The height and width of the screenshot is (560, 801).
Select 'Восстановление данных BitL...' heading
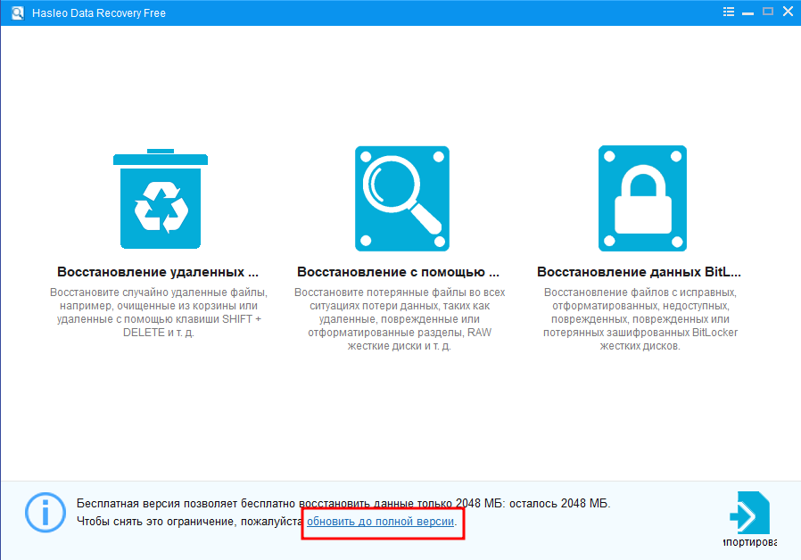point(639,272)
